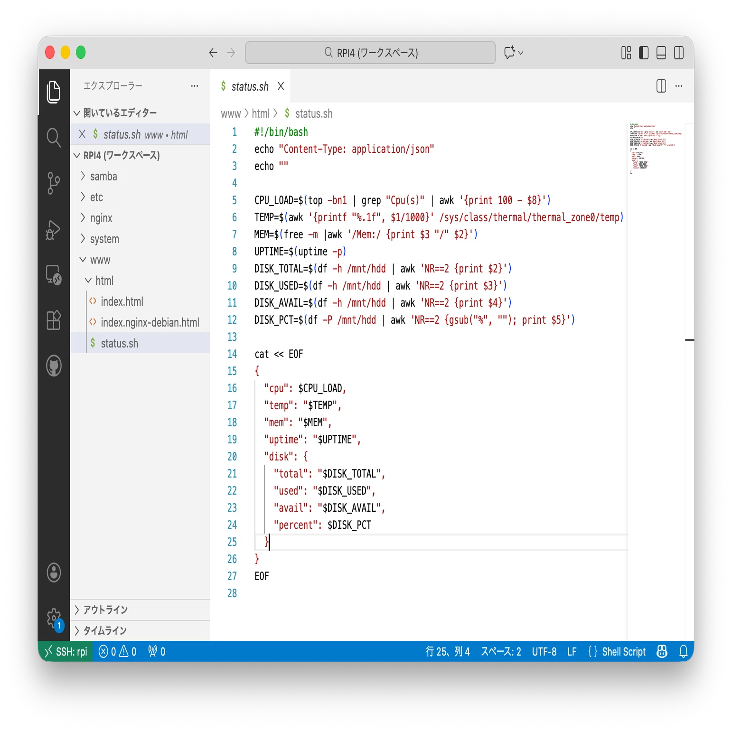Collapse the html folder
The height and width of the screenshot is (732, 732).
point(141,281)
